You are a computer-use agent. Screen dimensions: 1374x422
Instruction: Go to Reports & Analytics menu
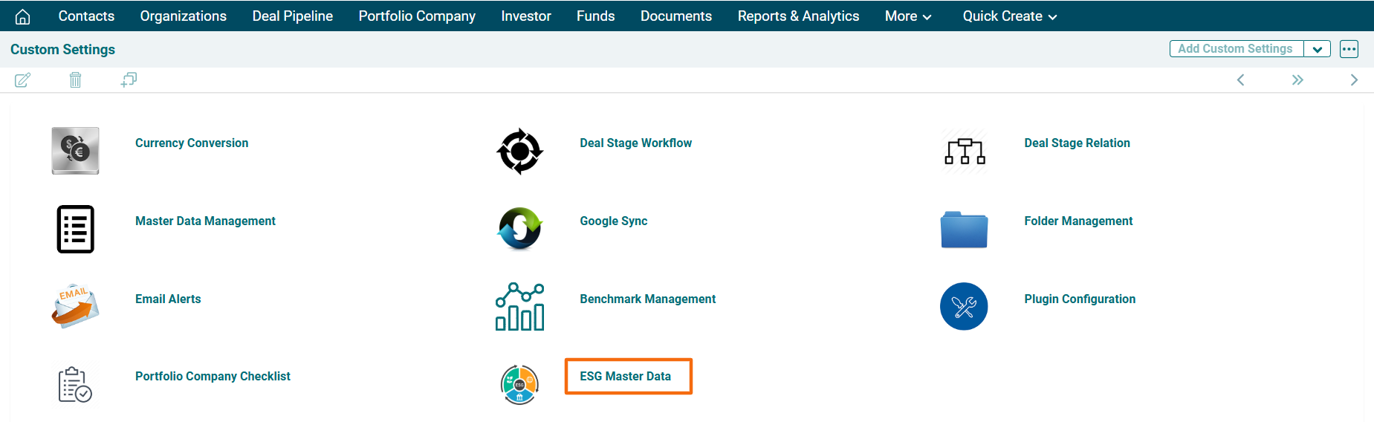click(798, 16)
